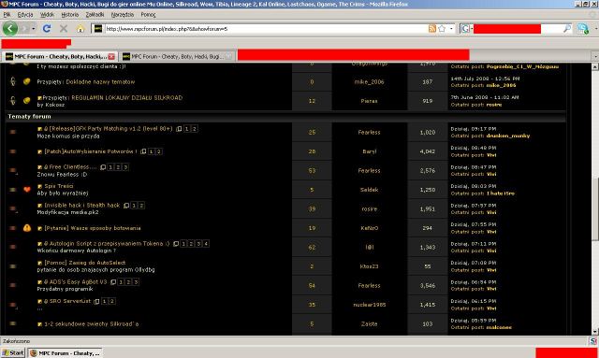599x358 pixels.
Task: Open the history dropdown beside navigation arrows
Action: point(34,29)
